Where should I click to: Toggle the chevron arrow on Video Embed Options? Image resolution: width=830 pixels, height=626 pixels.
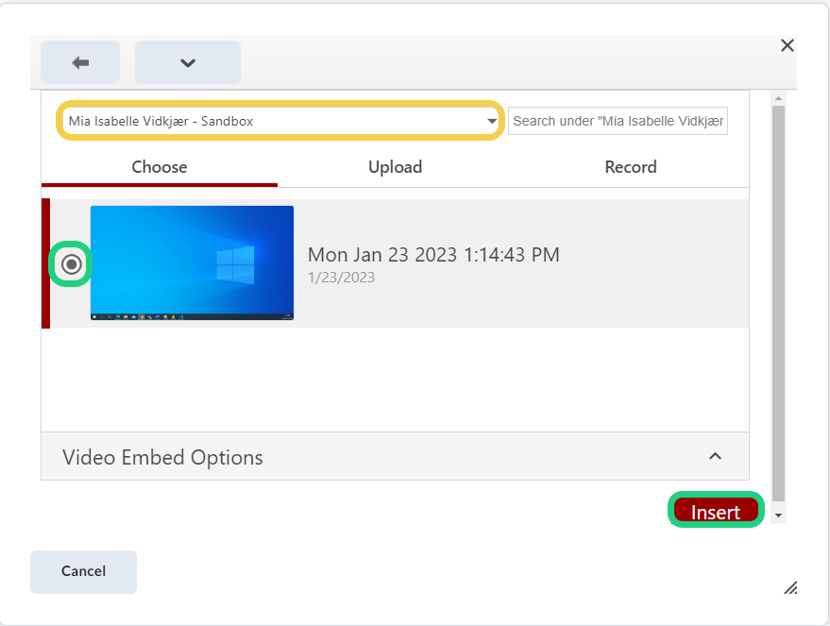point(715,456)
